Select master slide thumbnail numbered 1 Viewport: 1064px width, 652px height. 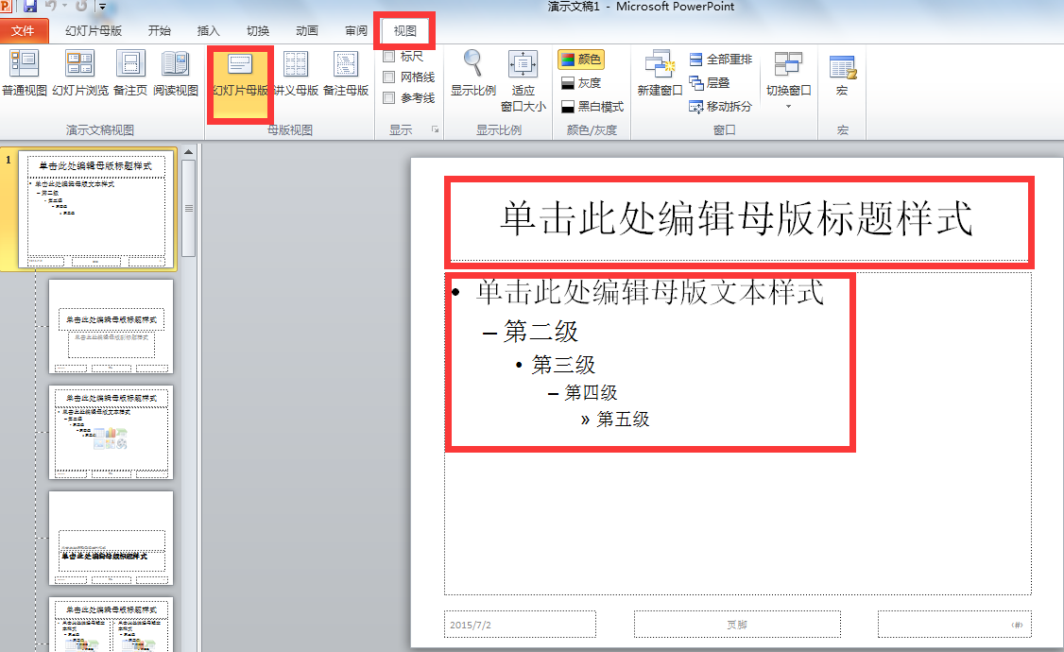click(x=96, y=210)
